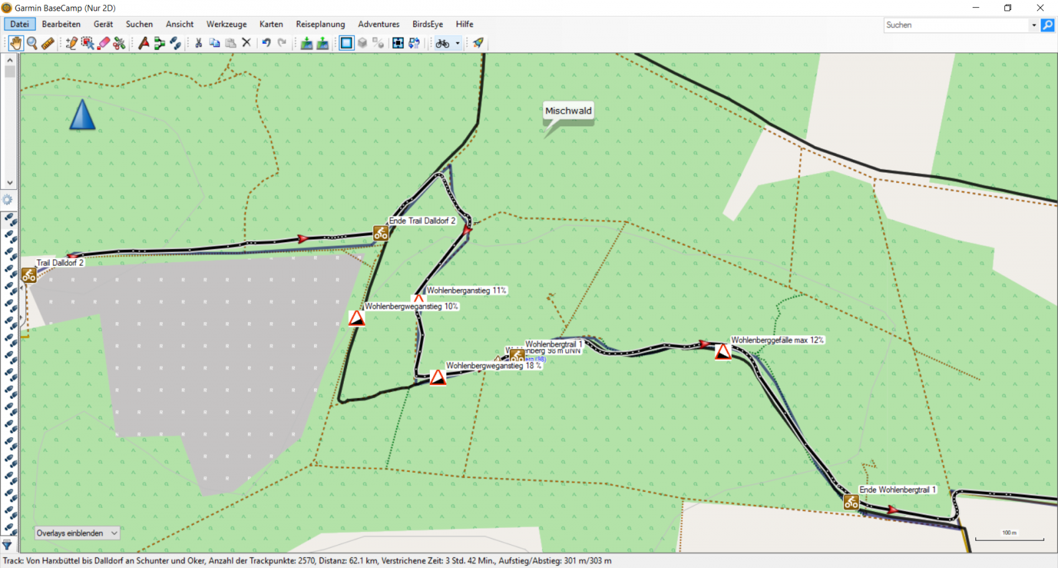Open the BirdsEye menu

pos(428,24)
